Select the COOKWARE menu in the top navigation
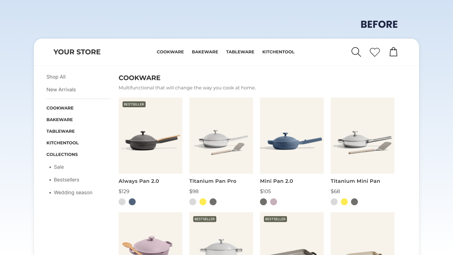The height and width of the screenshot is (255, 453). tap(170, 52)
